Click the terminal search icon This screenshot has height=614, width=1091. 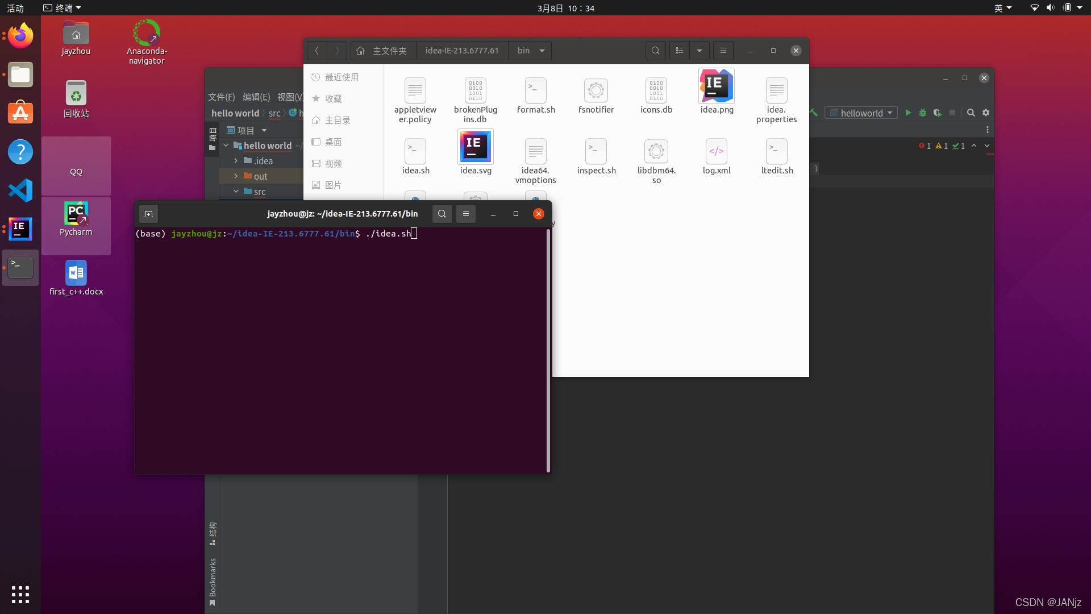tap(442, 214)
